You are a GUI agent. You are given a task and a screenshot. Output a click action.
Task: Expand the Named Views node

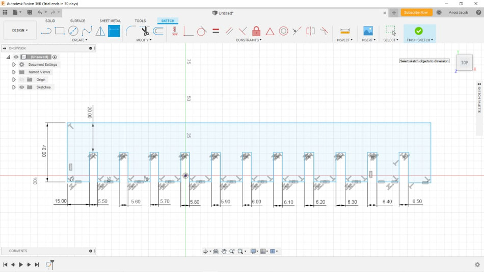click(14, 72)
